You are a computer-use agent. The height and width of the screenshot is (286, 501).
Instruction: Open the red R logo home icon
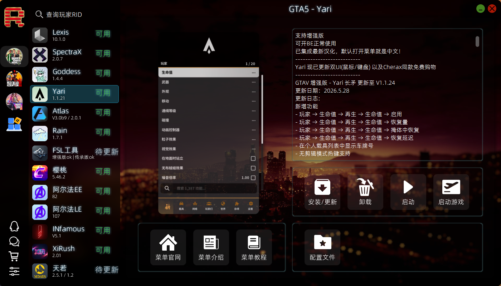pyautogui.click(x=14, y=17)
